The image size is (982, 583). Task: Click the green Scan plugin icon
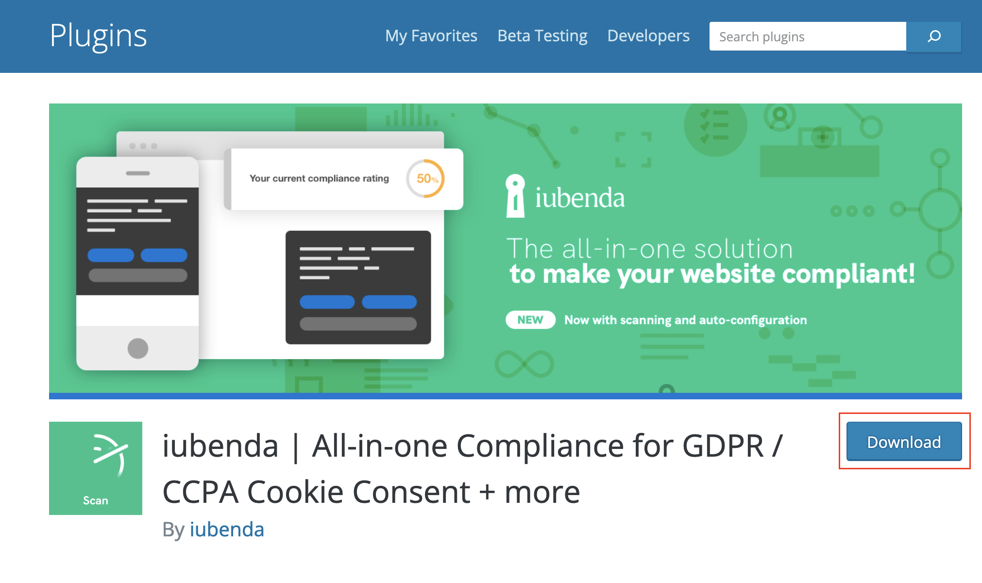pyautogui.click(x=96, y=468)
